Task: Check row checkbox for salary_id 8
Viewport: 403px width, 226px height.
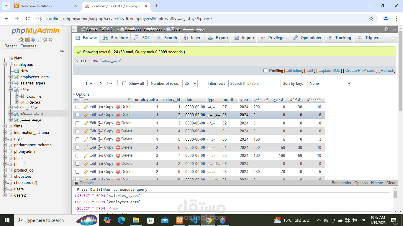Action: [x=77, y=164]
